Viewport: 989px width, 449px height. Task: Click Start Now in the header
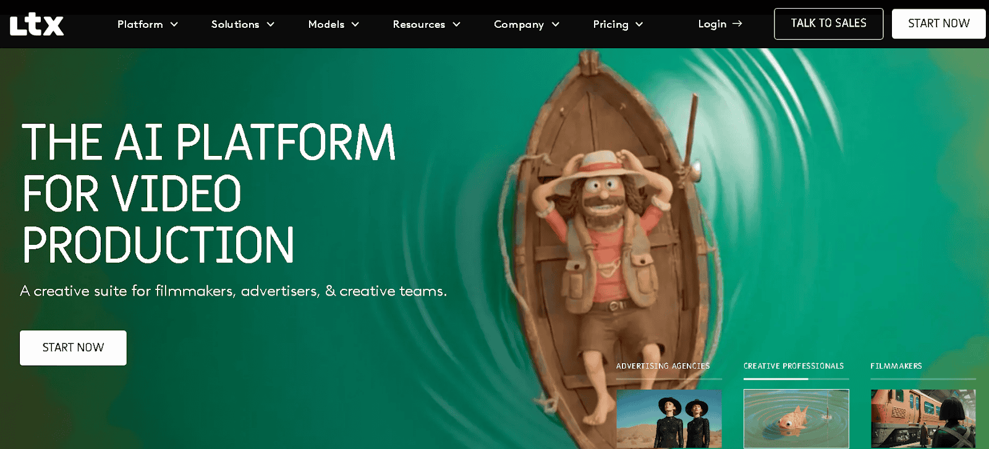[x=938, y=24]
